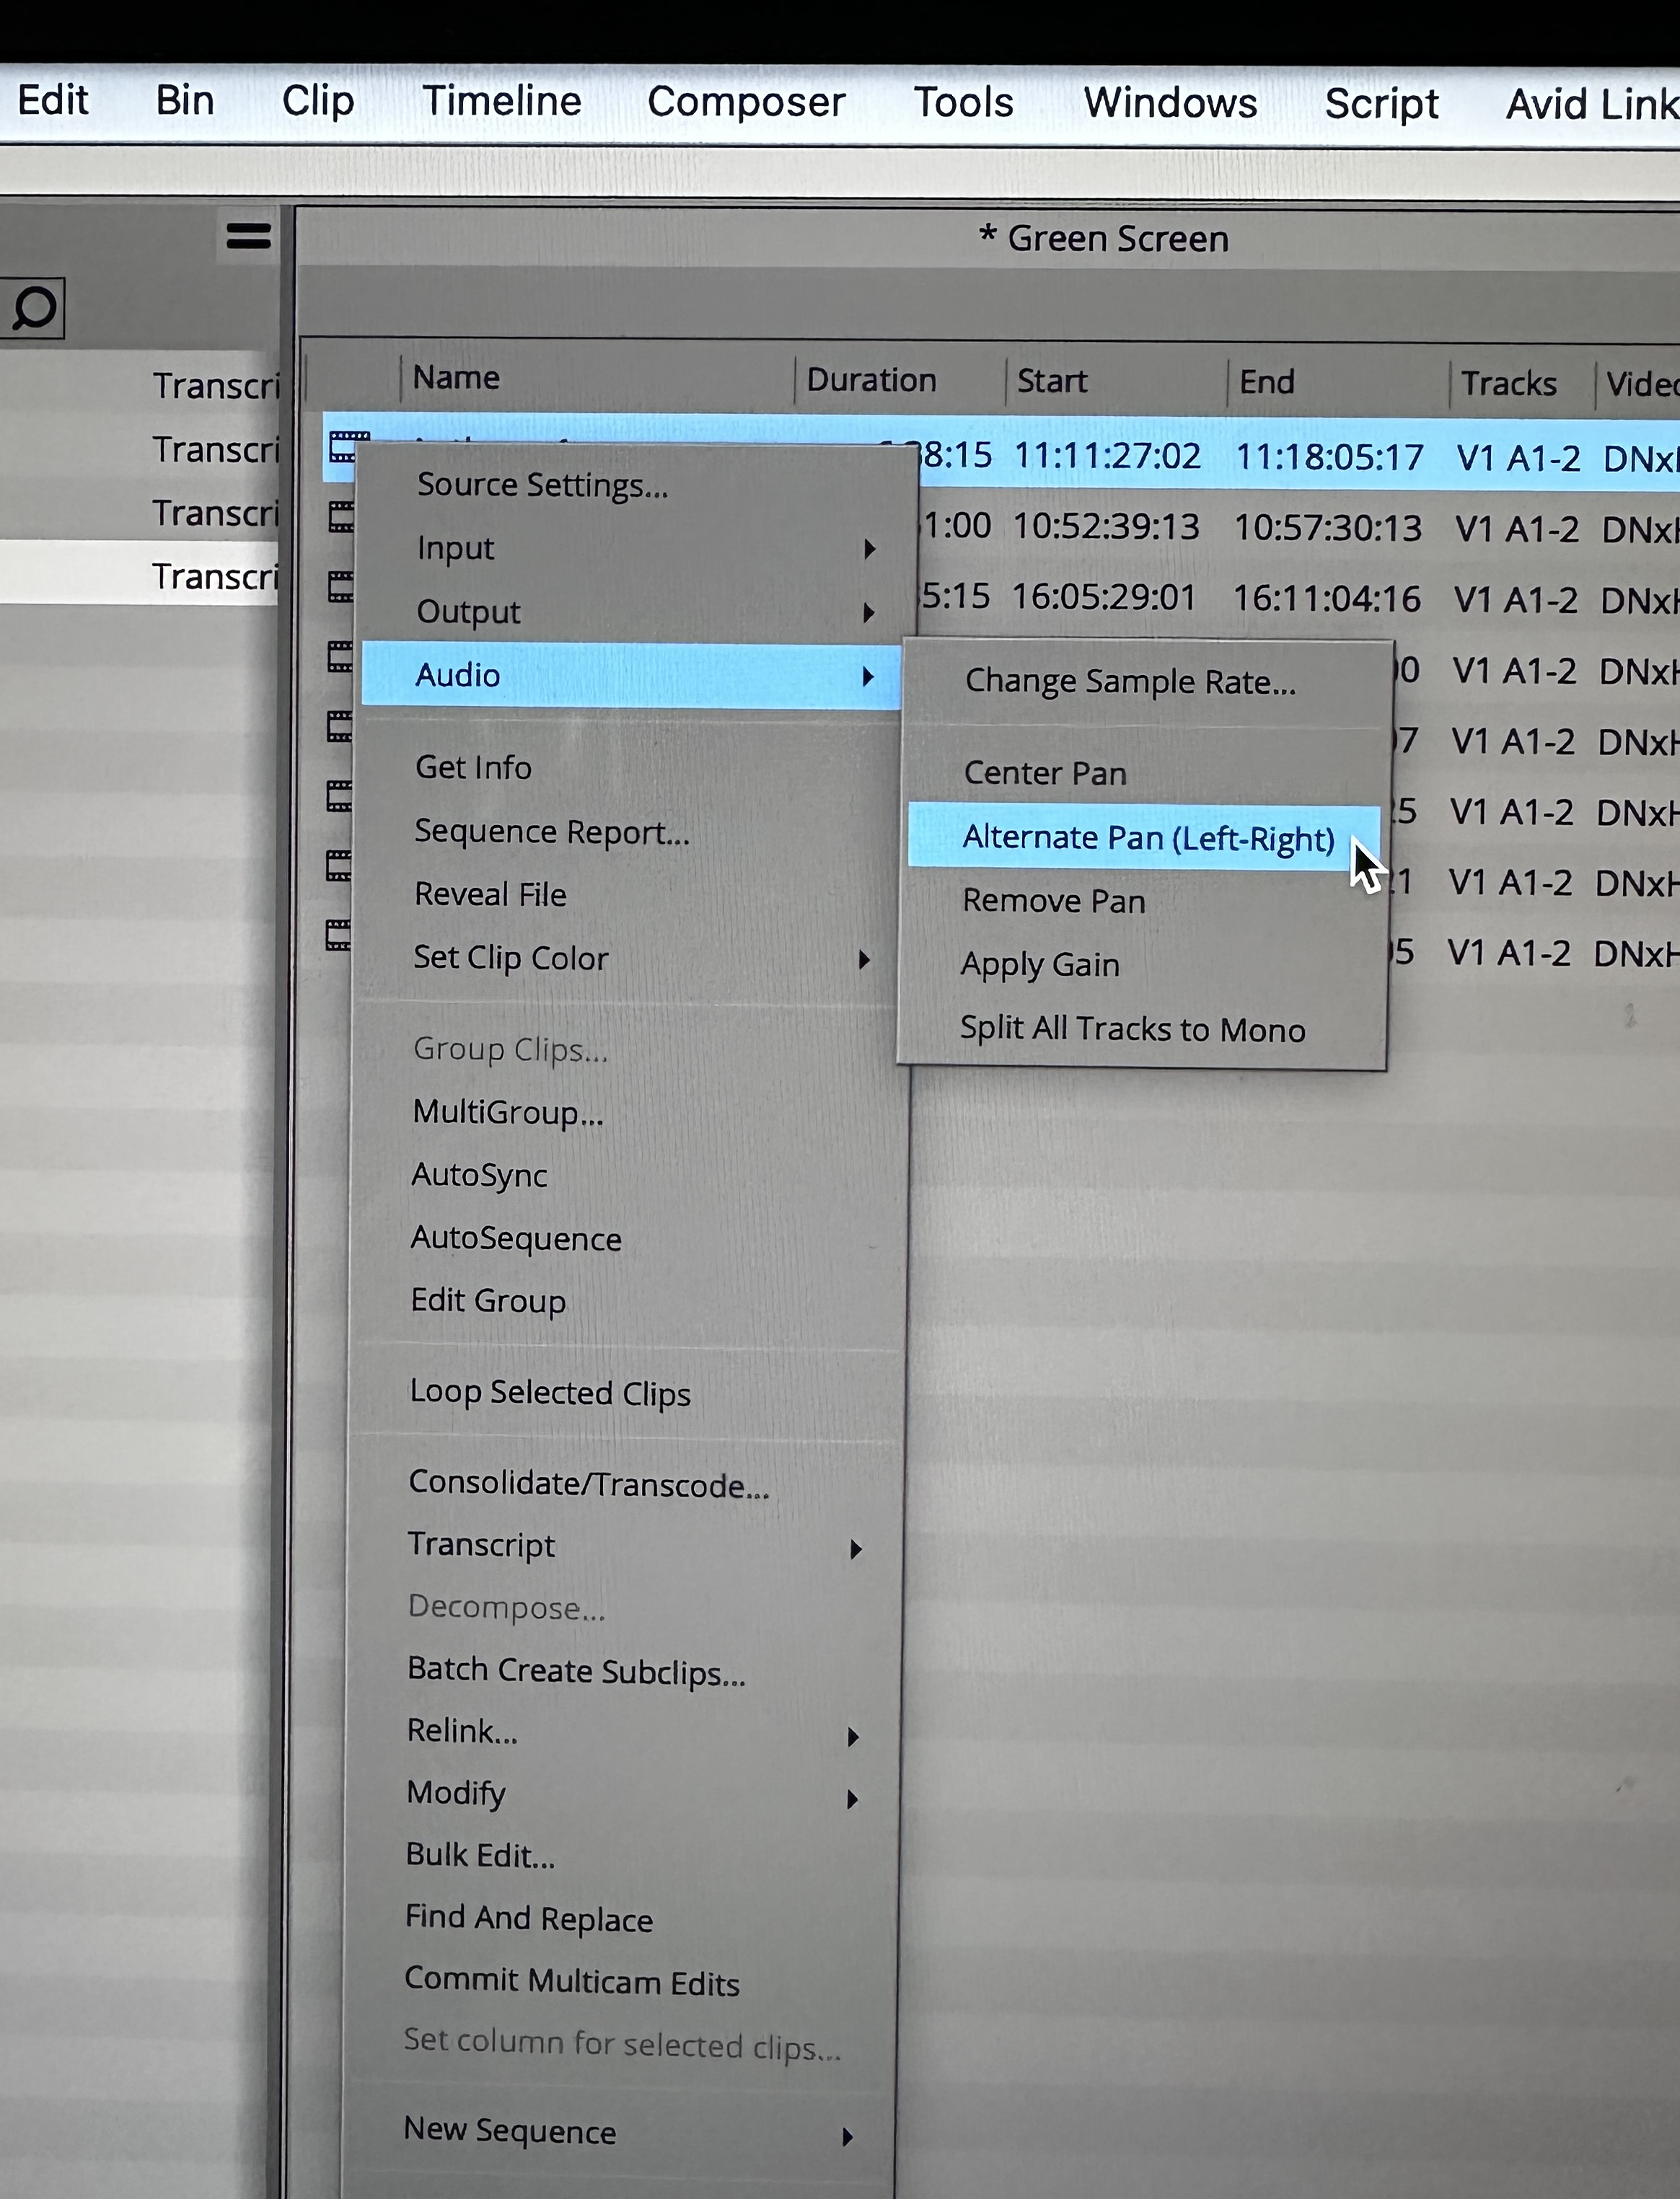The image size is (1680, 2199).
Task: Select Alternate Pan (Left-Right)
Action: pyautogui.click(x=1147, y=837)
